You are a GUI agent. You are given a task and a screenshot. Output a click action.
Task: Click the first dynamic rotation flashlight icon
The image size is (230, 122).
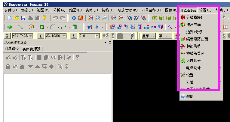(130, 18)
